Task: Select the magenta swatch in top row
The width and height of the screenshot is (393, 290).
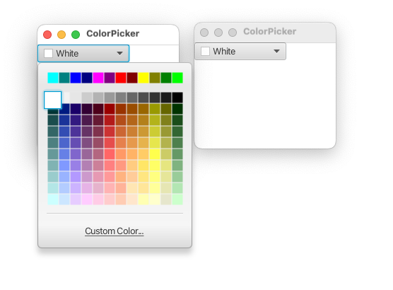Action: pyautogui.click(x=98, y=78)
